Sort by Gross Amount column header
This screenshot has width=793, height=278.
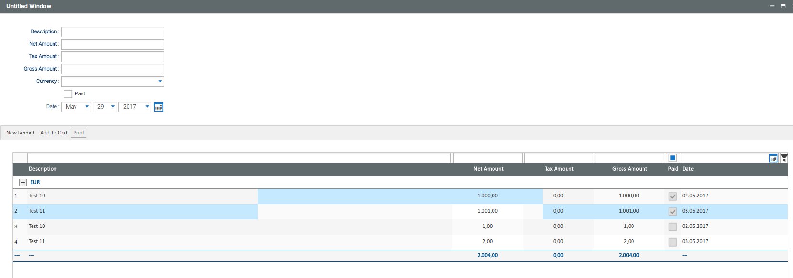(630, 169)
